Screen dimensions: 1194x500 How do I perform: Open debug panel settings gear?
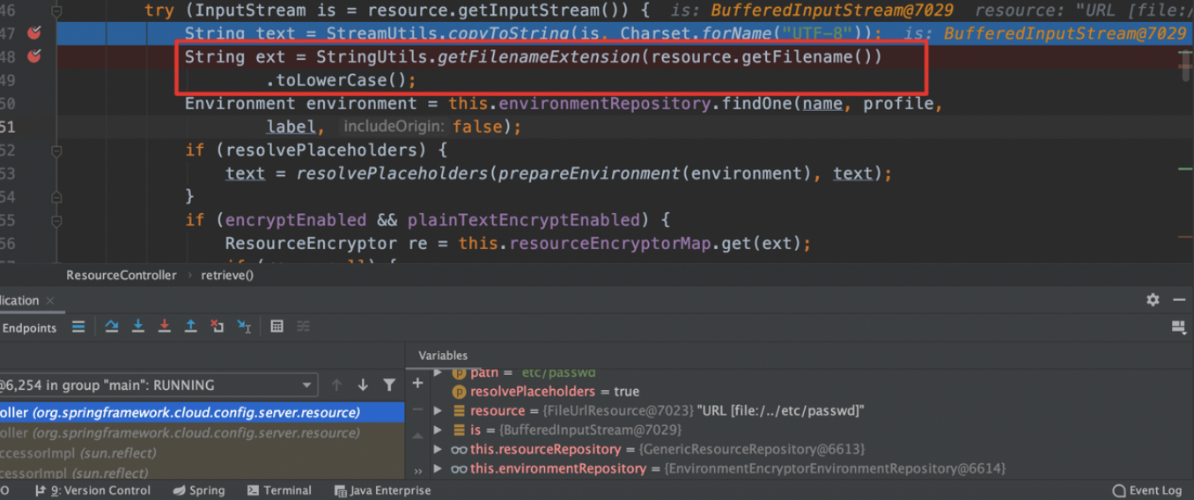(x=1153, y=300)
